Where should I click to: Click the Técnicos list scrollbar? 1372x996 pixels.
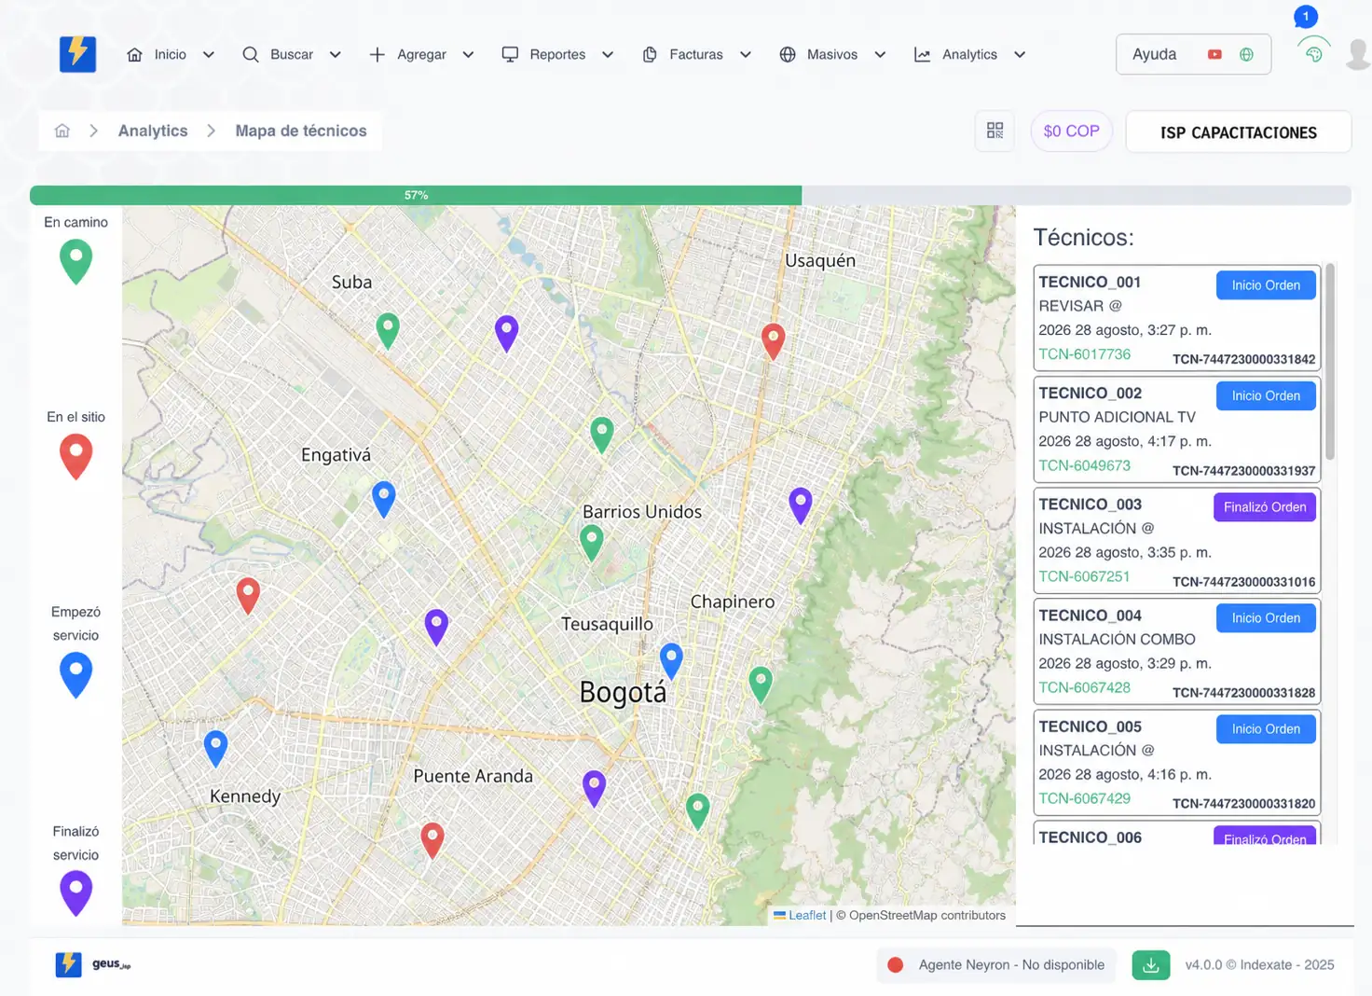(x=1330, y=362)
